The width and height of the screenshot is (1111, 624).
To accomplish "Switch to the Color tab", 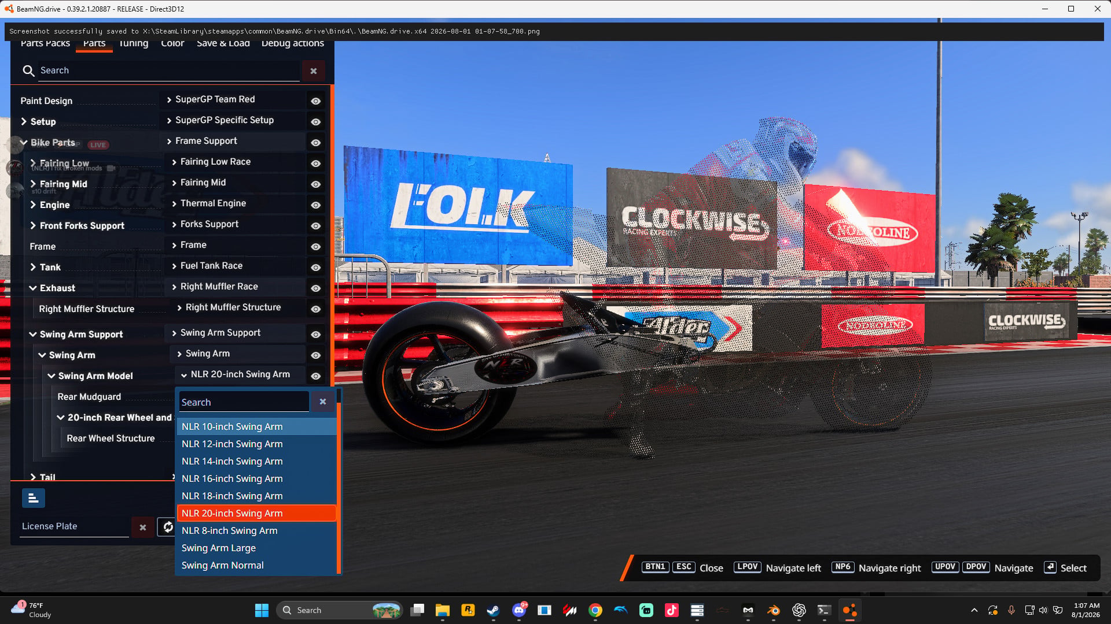I will 172,43.
